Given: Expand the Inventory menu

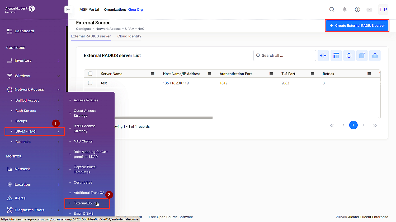Looking at the screenshot, I should (x=34, y=61).
